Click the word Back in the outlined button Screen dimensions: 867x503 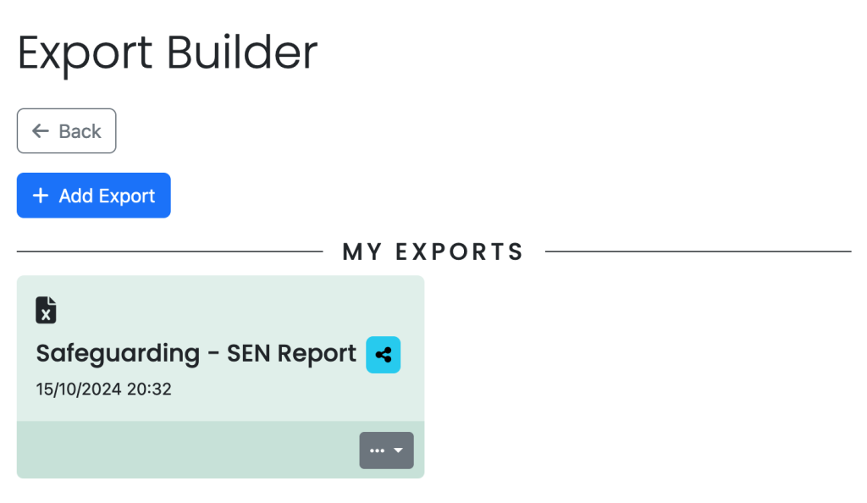point(80,131)
